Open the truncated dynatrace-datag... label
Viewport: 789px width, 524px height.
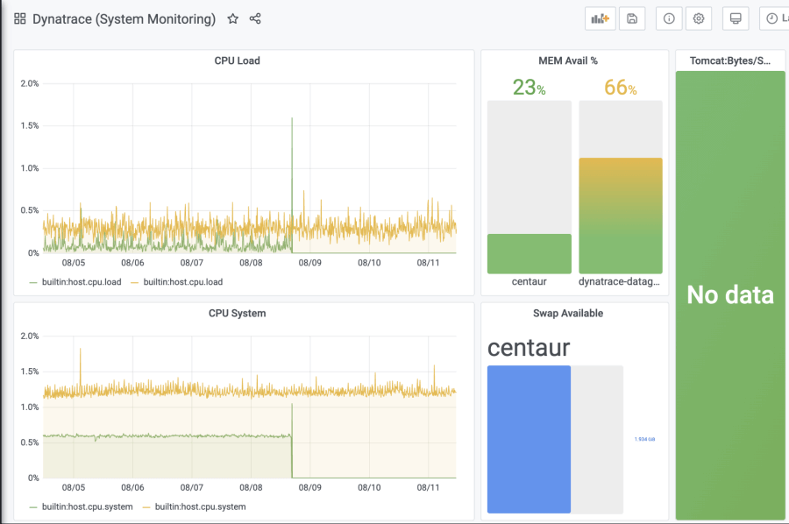[621, 281]
